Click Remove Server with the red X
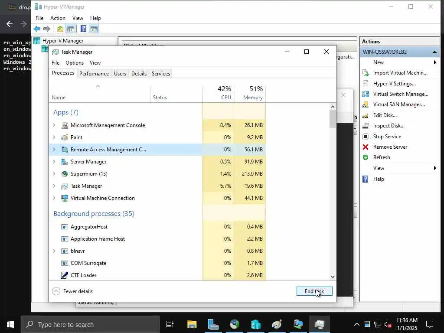 click(390, 147)
